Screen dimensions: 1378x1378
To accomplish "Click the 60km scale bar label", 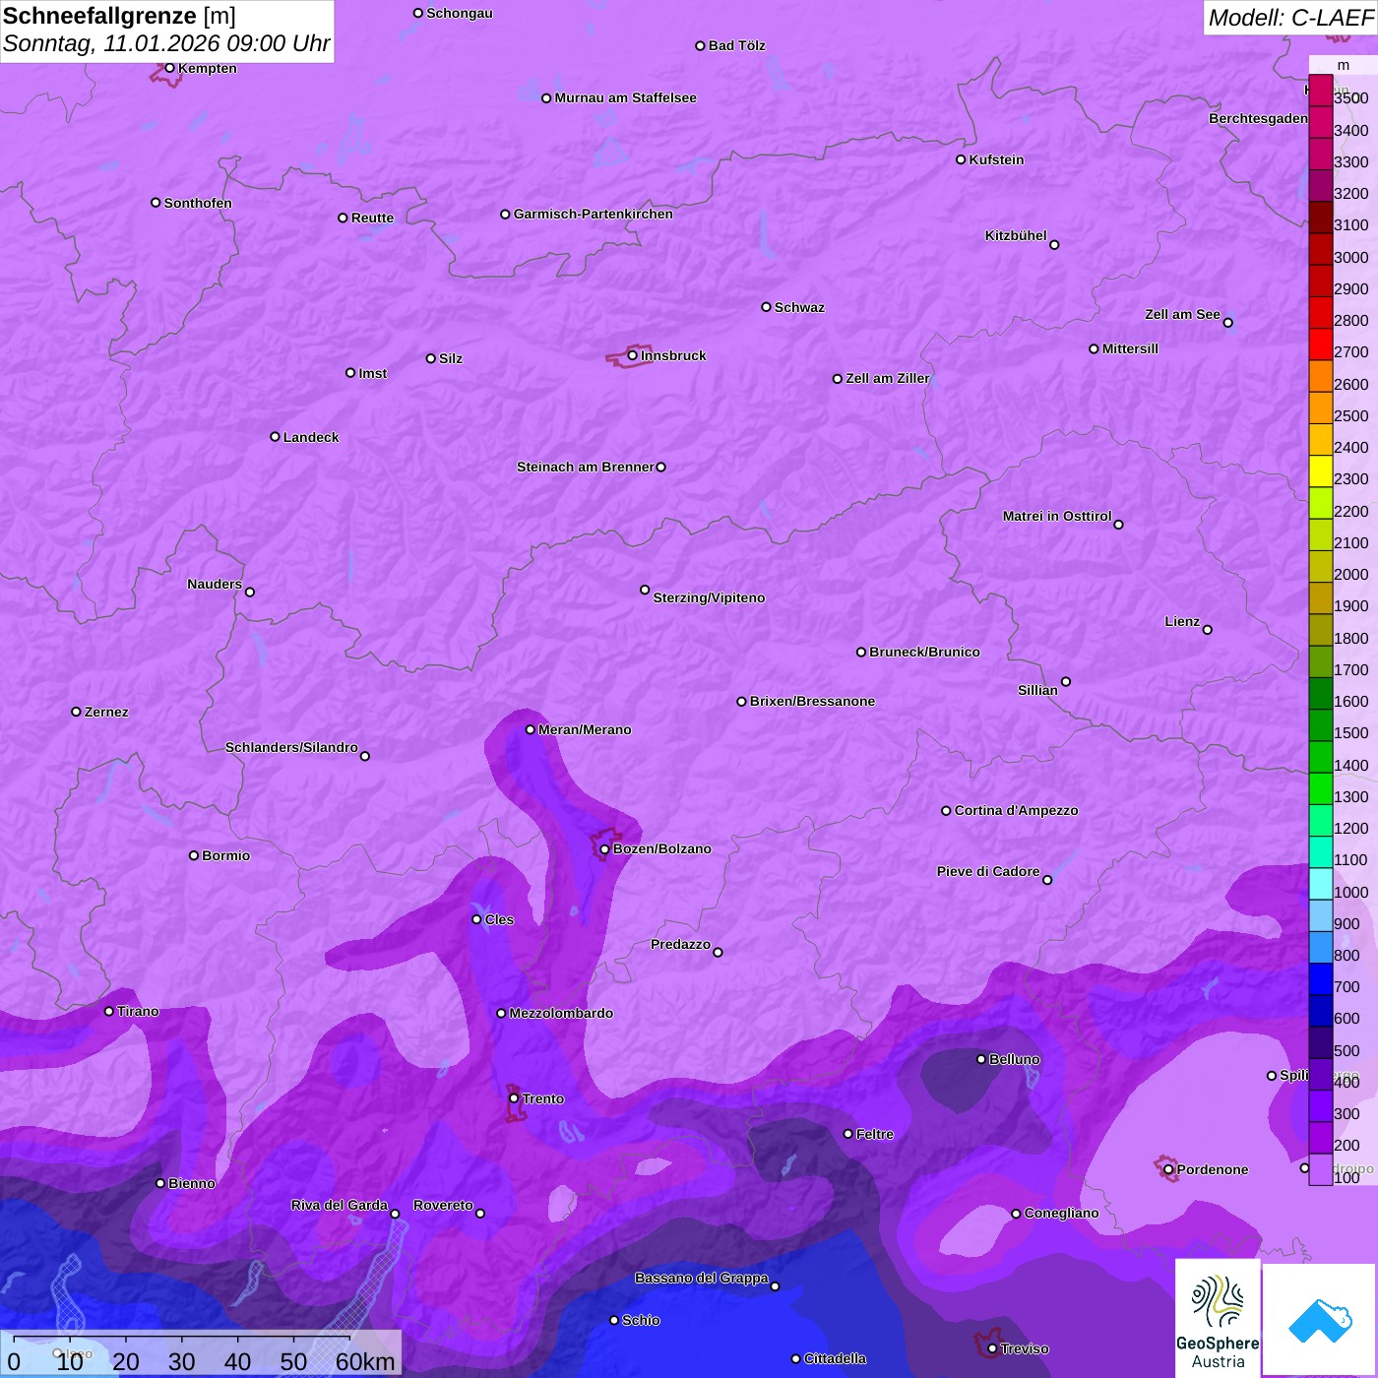I will (365, 1361).
